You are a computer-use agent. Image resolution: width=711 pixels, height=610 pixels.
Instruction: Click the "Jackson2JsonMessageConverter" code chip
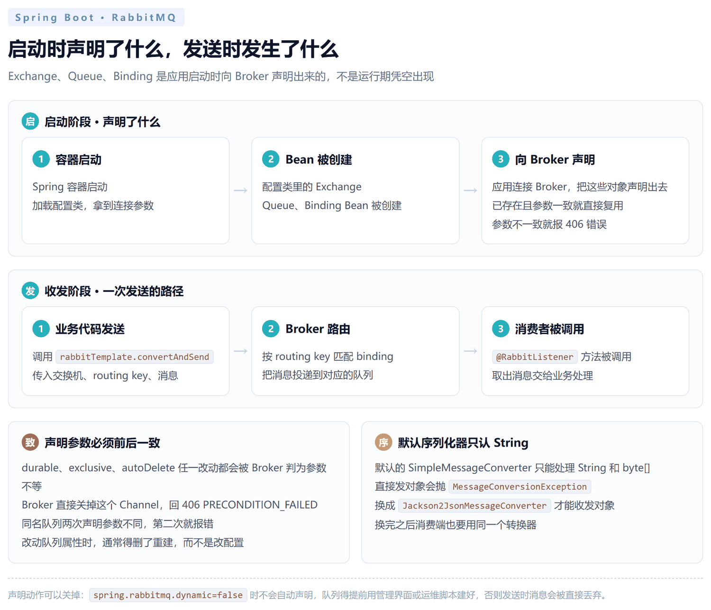point(474,506)
